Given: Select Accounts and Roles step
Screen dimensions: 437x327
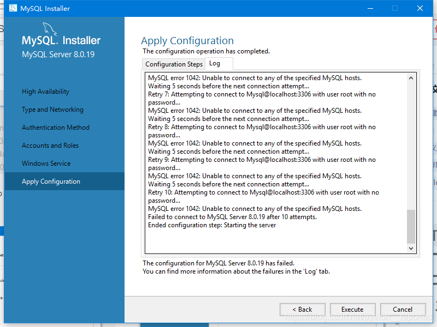Looking at the screenshot, I should point(50,146).
